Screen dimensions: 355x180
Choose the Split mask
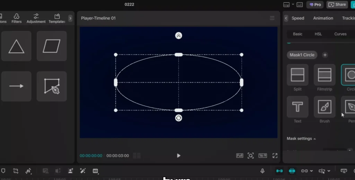(297, 75)
